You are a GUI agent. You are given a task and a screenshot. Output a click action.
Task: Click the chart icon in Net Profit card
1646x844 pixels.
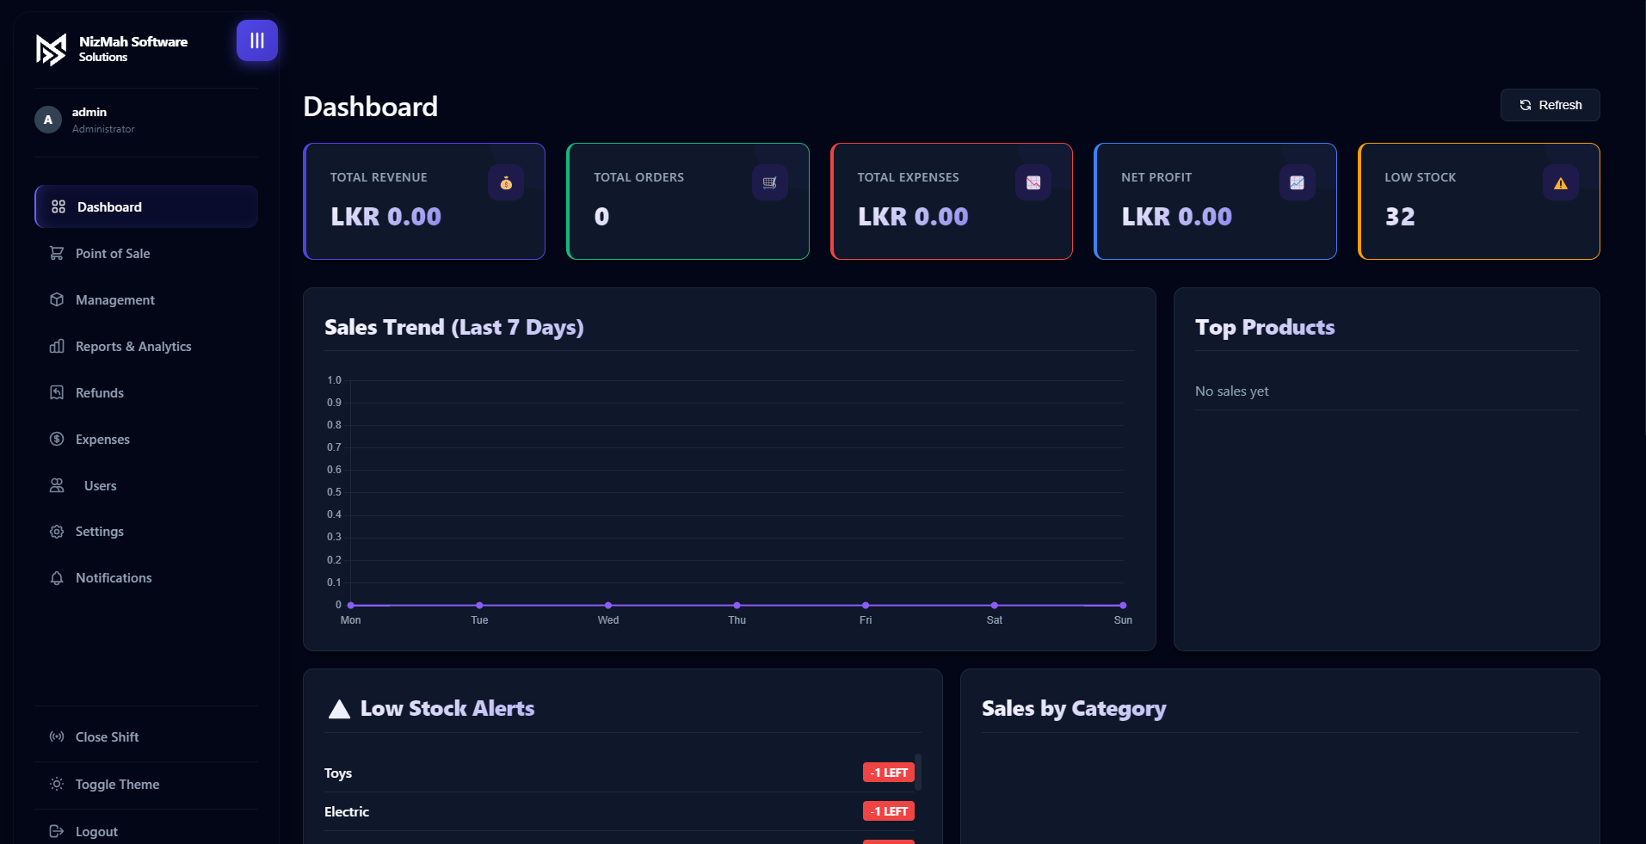click(1297, 182)
